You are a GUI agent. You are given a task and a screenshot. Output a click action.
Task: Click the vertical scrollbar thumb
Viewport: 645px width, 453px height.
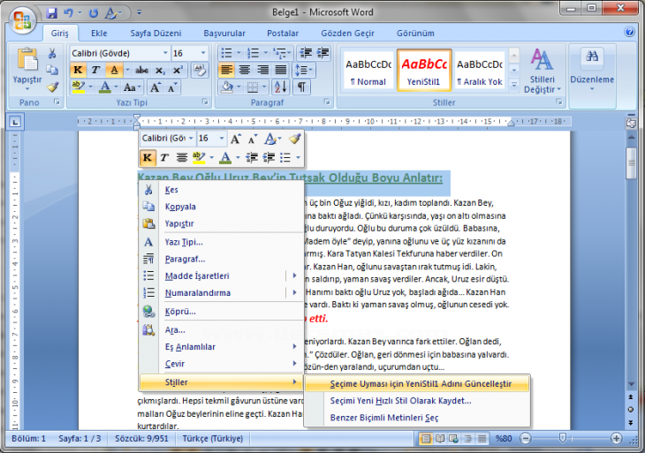[x=631, y=163]
